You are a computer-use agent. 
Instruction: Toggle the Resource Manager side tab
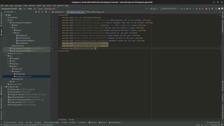(x=1, y=19)
